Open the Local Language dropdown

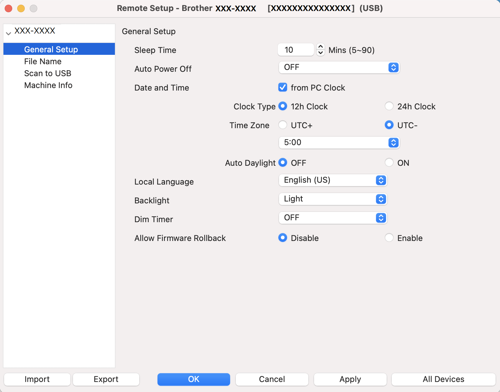tap(333, 180)
